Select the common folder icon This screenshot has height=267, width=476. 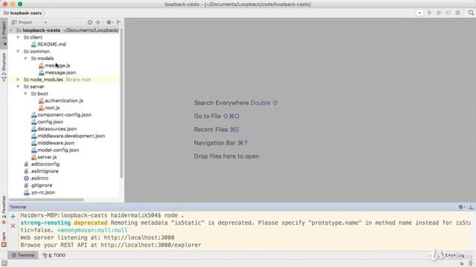27,51
